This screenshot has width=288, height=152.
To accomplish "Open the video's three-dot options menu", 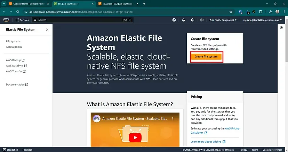I will [173, 119].
